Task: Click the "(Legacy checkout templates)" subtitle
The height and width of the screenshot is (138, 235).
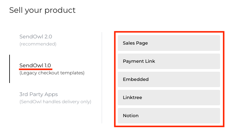Action: [52, 73]
